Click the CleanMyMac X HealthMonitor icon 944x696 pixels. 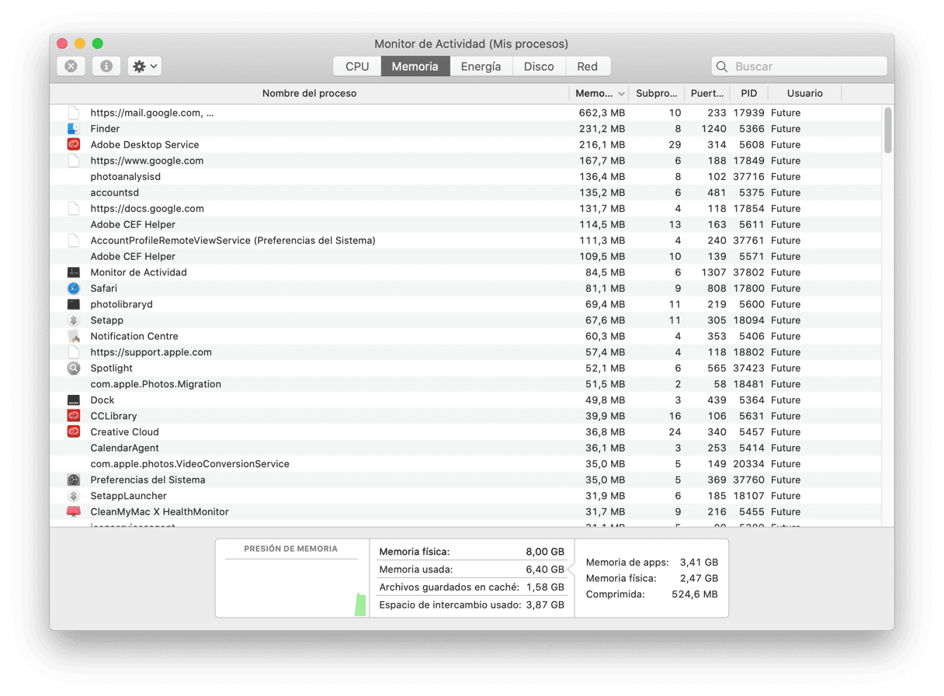click(x=74, y=512)
